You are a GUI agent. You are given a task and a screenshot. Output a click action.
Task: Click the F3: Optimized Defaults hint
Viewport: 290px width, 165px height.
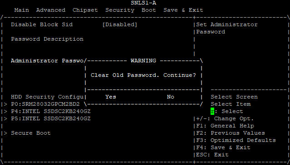tap(236, 140)
